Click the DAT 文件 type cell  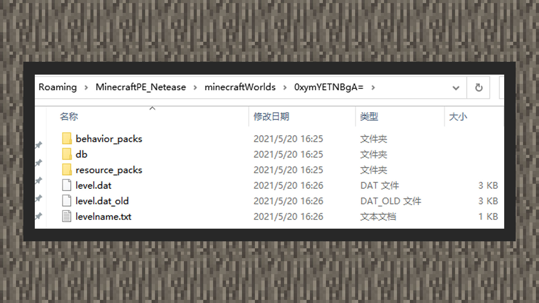point(380,185)
